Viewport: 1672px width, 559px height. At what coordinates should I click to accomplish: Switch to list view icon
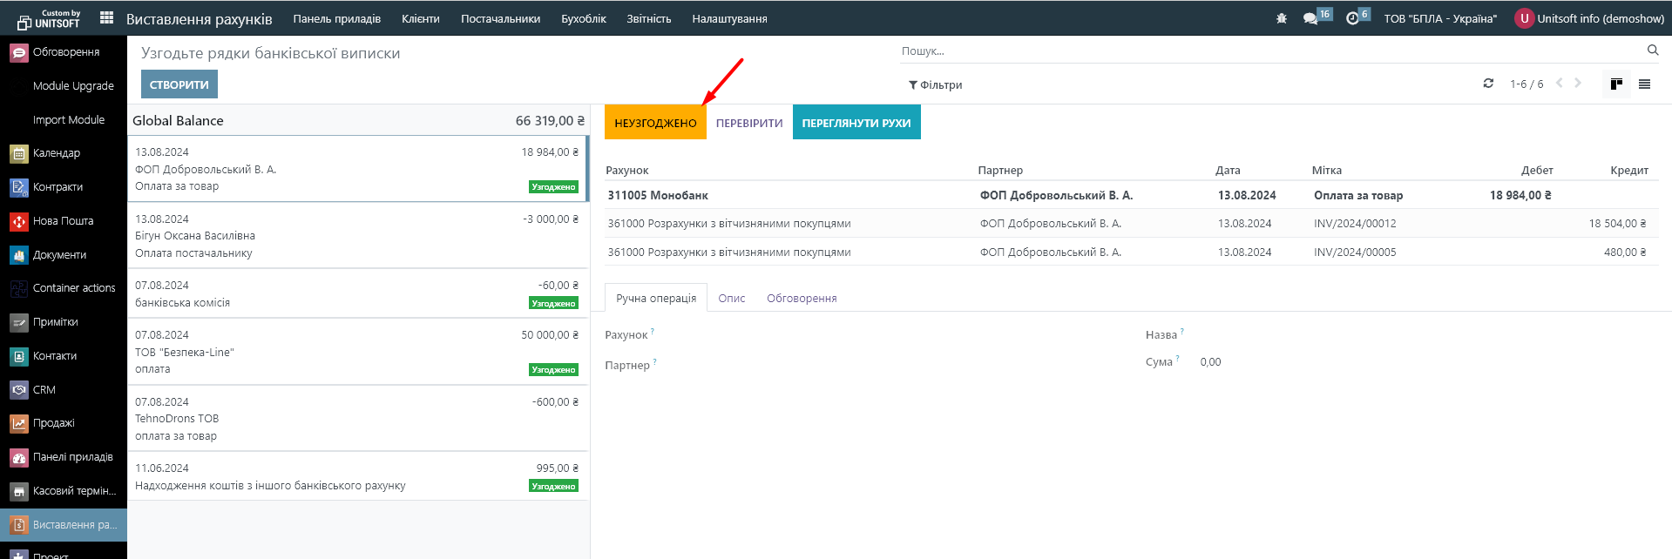(x=1644, y=84)
